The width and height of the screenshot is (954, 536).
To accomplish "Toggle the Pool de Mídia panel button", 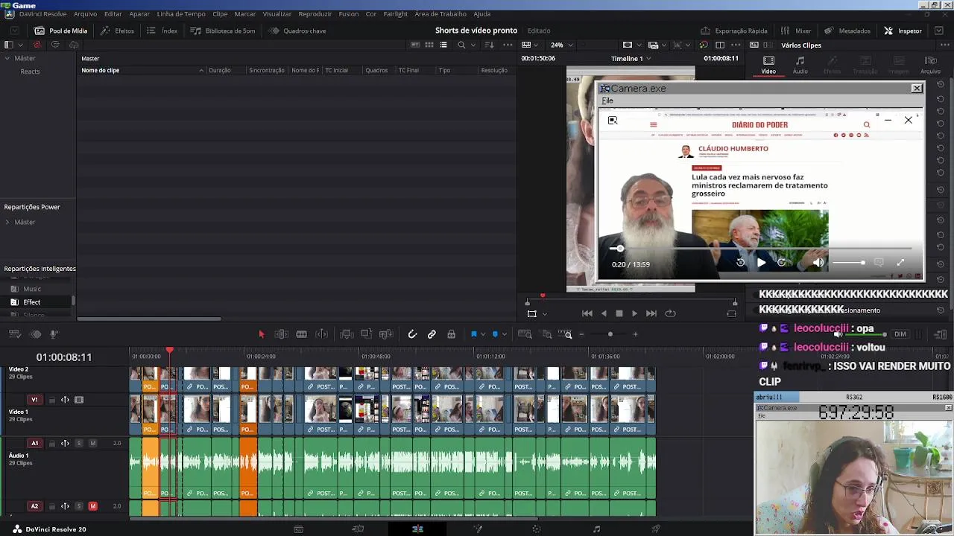I will click(x=61, y=31).
